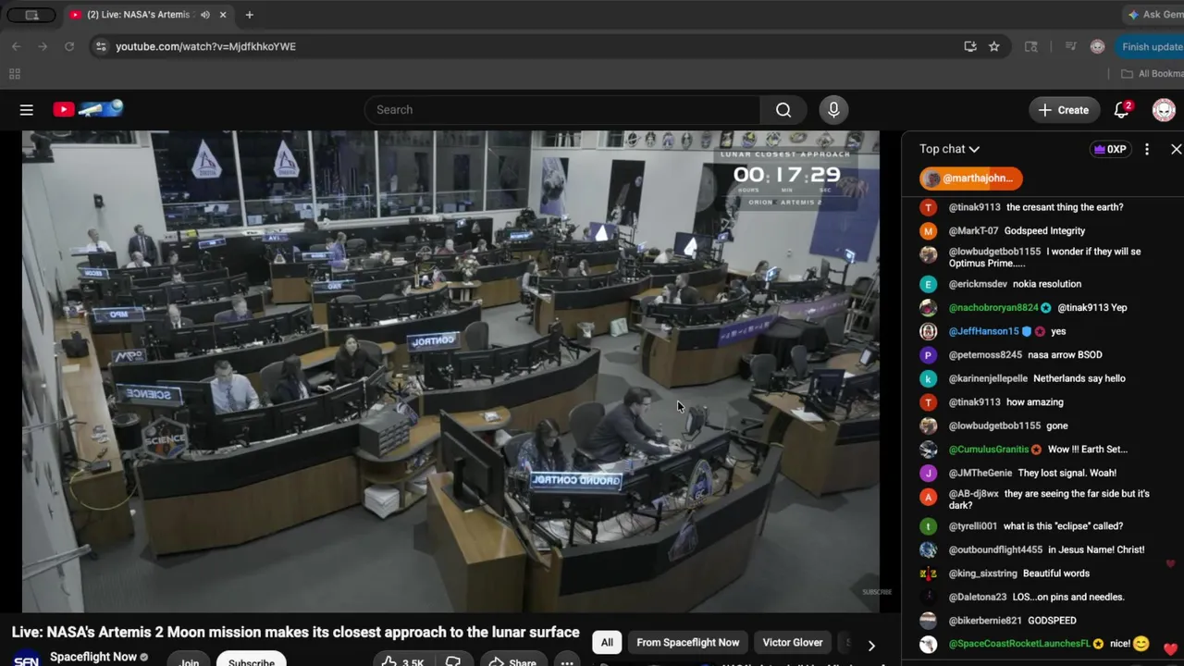The width and height of the screenshot is (1184, 666).
Task: Click @SpaceCoastRocketLaunchesFL username
Action: (1019, 644)
